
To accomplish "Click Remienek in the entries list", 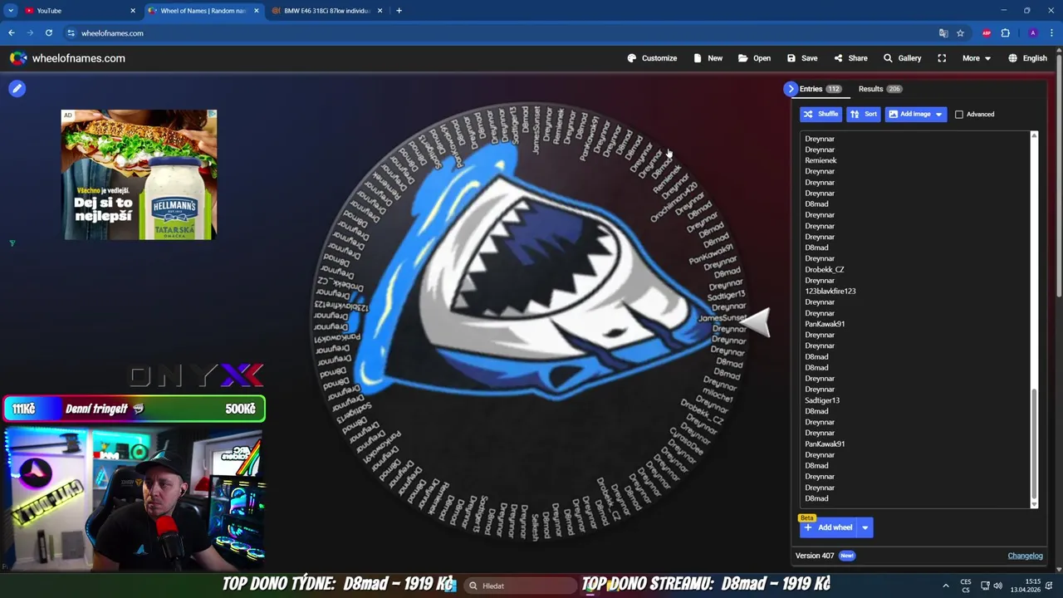I will tap(821, 160).
